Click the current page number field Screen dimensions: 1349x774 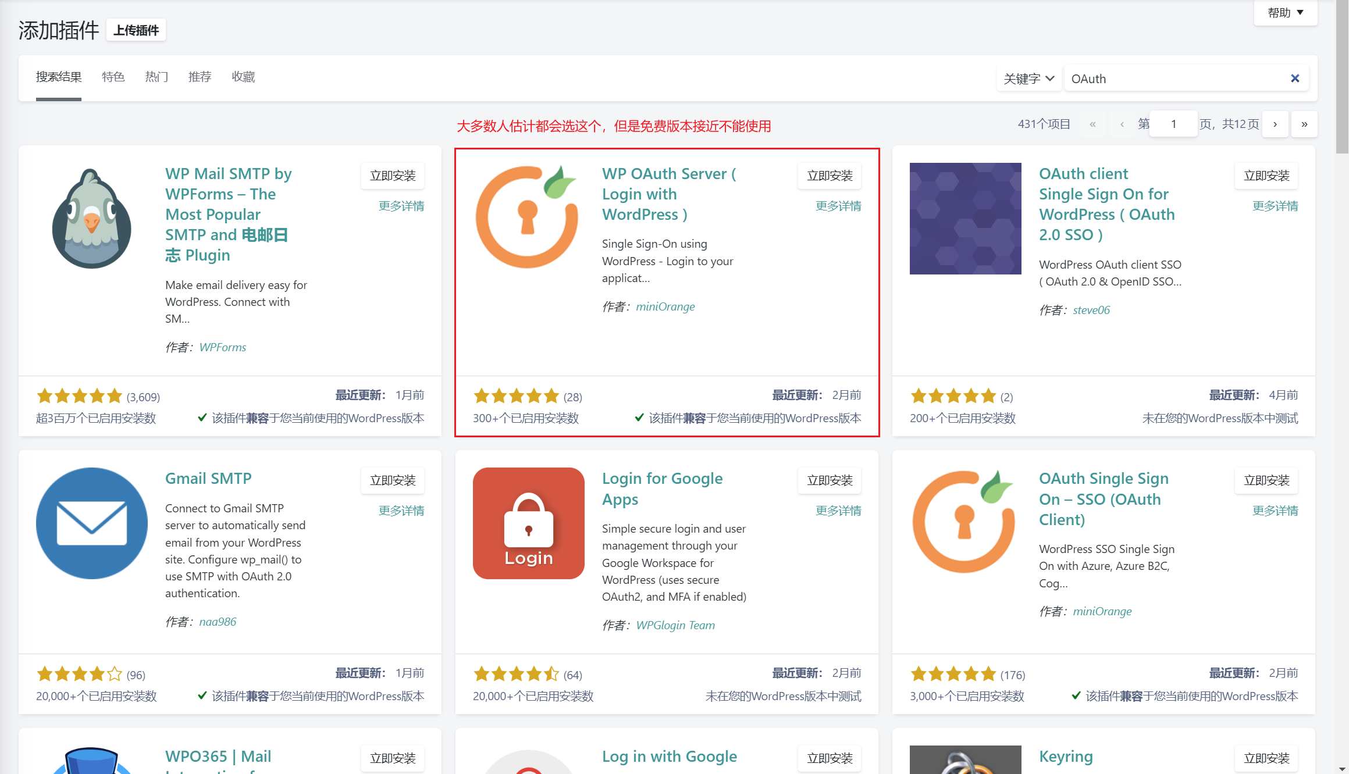pyautogui.click(x=1174, y=124)
